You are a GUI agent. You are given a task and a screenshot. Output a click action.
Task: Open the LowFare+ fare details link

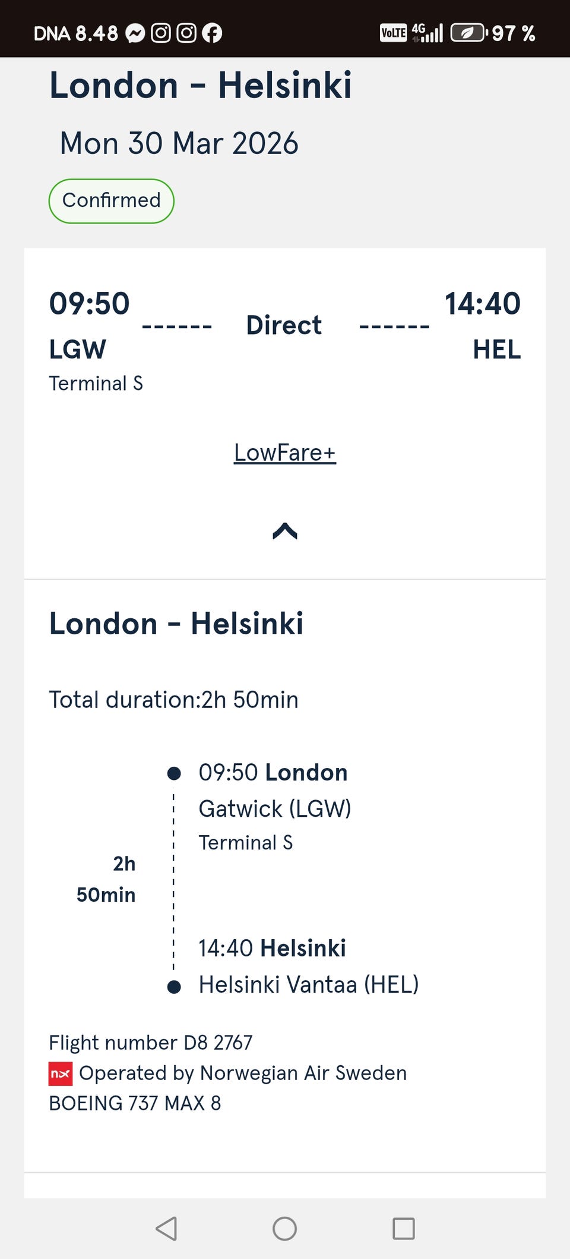tap(285, 453)
